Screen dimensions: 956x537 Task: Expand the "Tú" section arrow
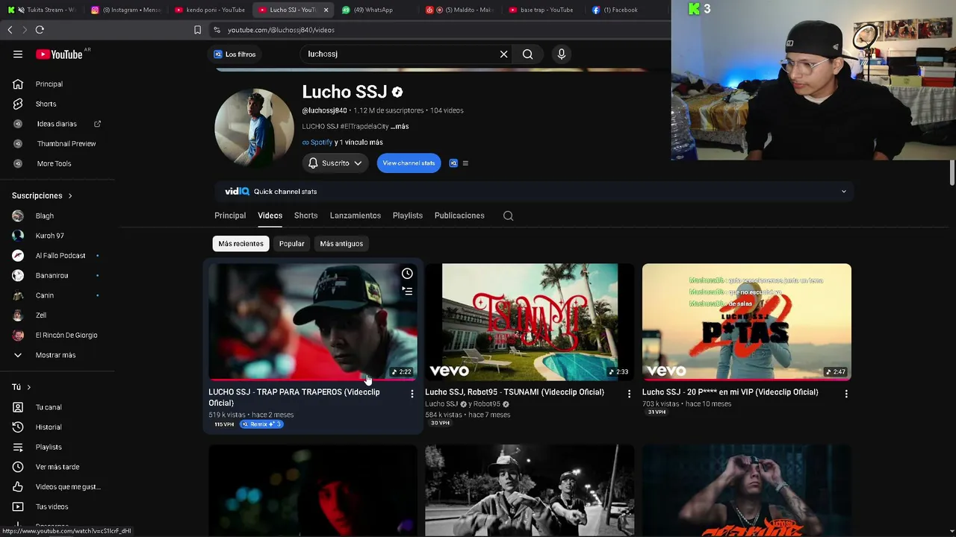click(28, 387)
